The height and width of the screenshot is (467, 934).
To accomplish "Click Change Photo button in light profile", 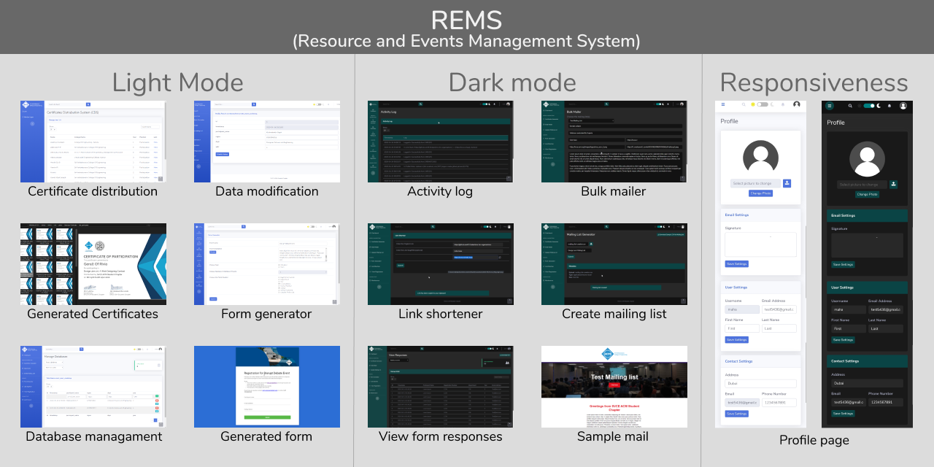I will coord(760,193).
